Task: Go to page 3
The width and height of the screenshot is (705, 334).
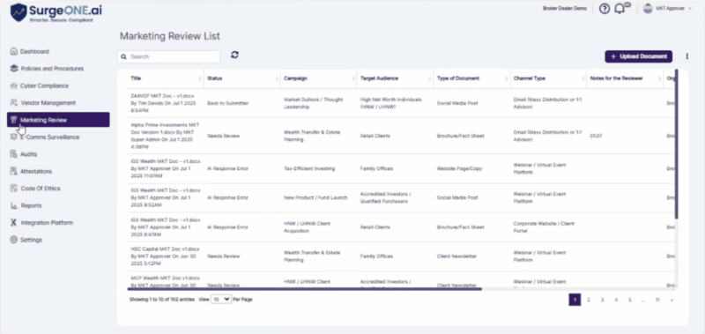Action: click(602, 300)
